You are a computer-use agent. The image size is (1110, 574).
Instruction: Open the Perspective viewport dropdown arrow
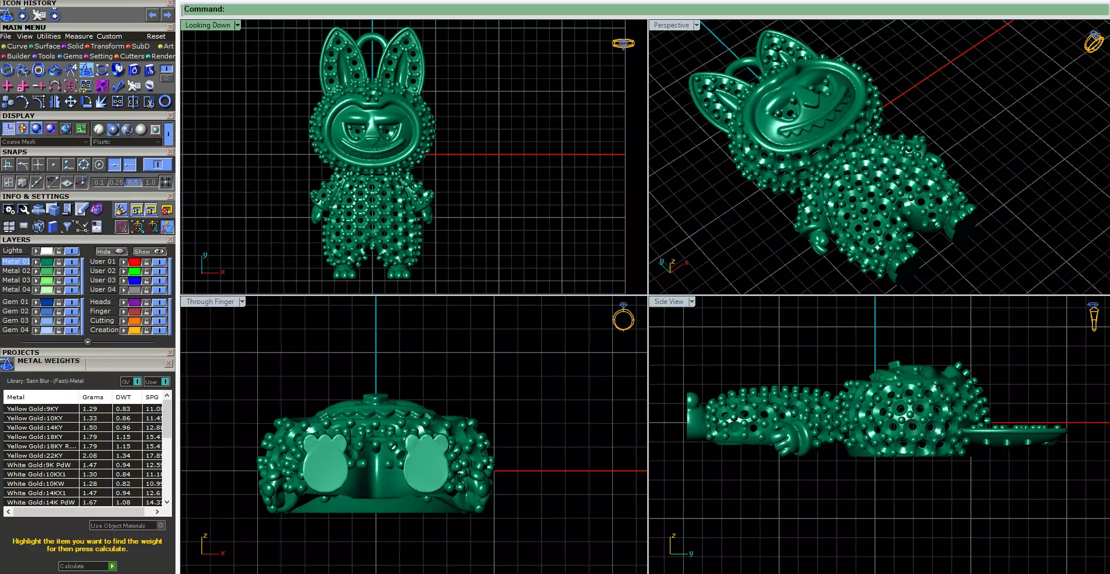click(x=697, y=25)
